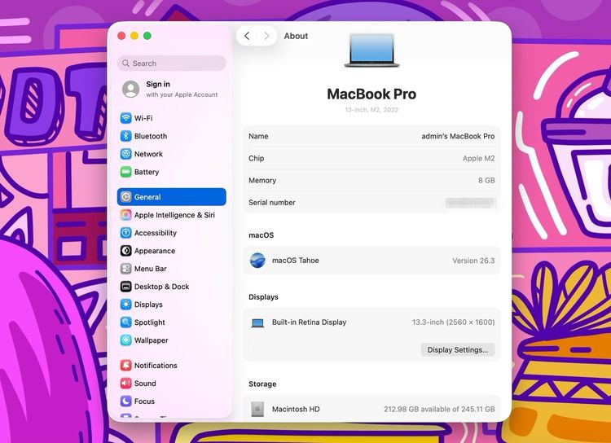This screenshot has width=611, height=443.
Task: Click the General gear icon
Action: [125, 197]
